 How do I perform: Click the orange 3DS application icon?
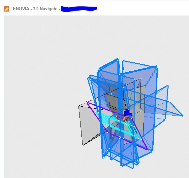click(x=7, y=9)
